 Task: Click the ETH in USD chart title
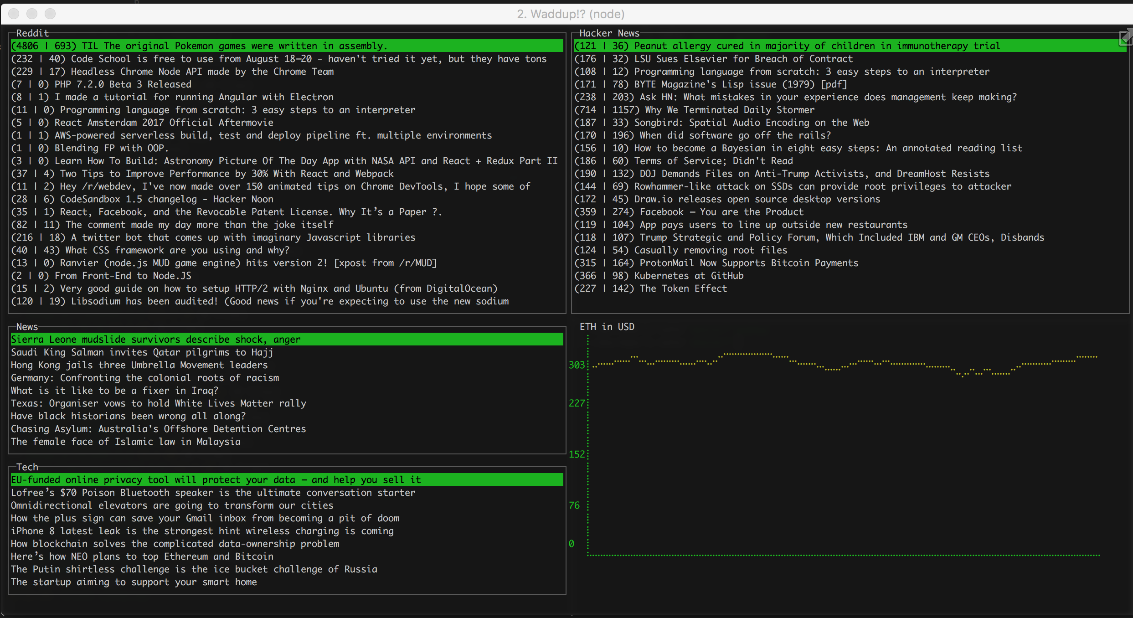[x=607, y=327]
